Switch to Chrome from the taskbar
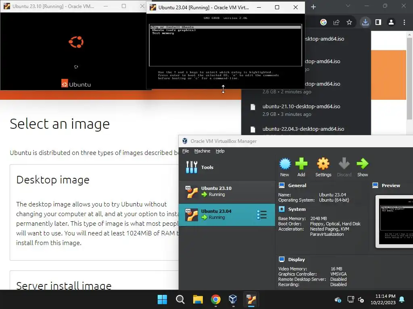 215,299
